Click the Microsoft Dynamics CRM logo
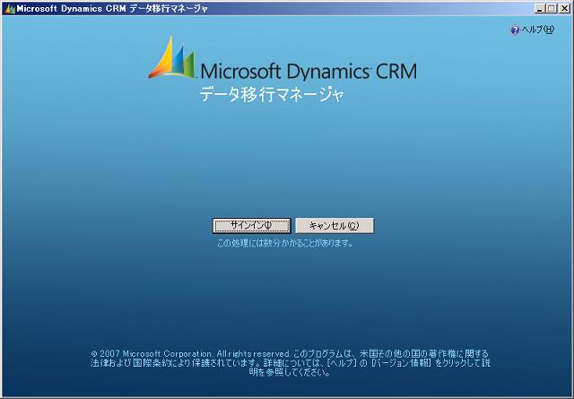The width and height of the screenshot is (574, 399). tap(283, 58)
